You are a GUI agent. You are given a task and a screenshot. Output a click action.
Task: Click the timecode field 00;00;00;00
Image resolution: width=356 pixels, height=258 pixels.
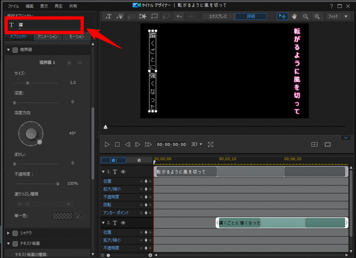[171, 144]
